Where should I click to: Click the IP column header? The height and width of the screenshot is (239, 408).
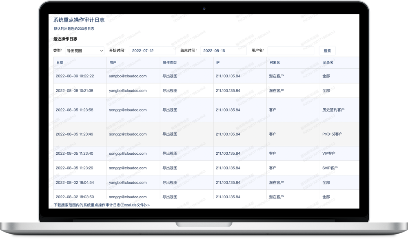tap(218, 63)
